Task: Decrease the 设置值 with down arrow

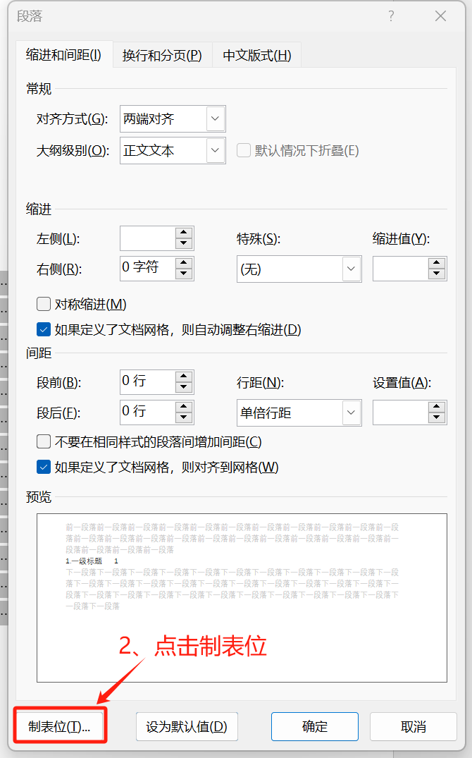Action: coord(437,418)
